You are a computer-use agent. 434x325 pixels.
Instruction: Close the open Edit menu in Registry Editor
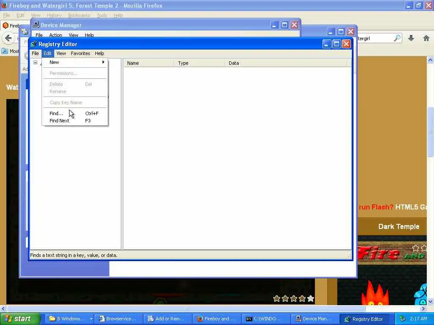pos(47,53)
